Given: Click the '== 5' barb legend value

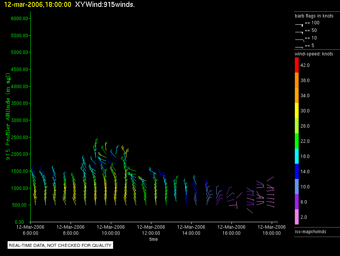Looking at the screenshot, I should pyautogui.click(x=309, y=46).
